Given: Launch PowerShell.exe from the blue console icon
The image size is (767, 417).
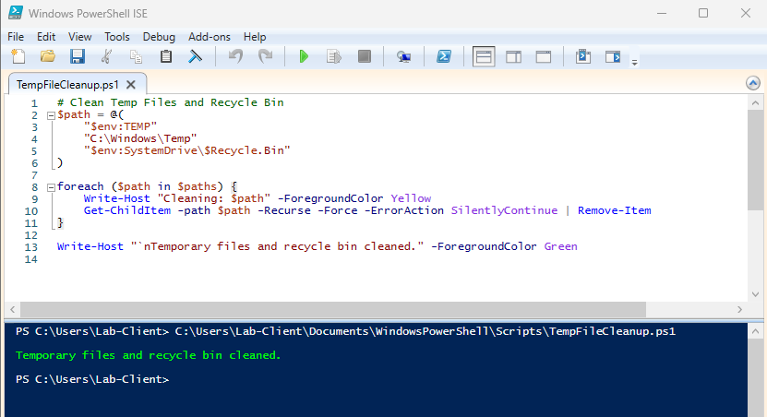Looking at the screenshot, I should point(444,56).
